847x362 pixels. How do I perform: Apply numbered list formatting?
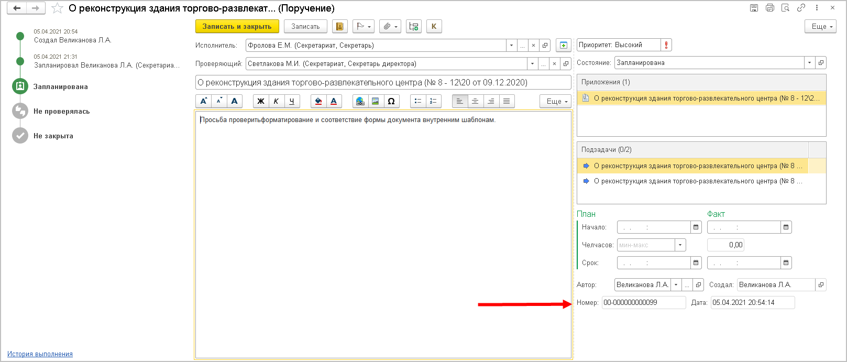click(x=433, y=101)
